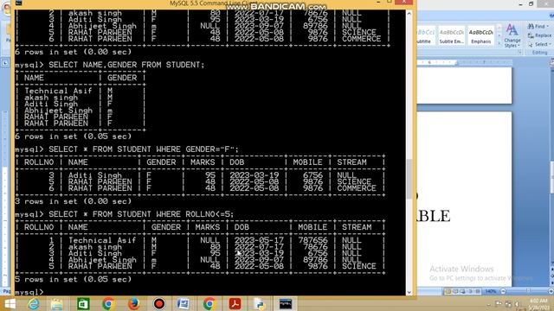The image size is (554, 311).
Task: Open the Python taskbar icon
Action: click(260, 303)
